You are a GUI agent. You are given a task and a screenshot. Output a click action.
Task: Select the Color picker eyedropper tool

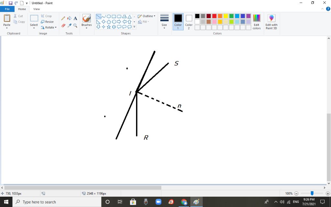point(69,26)
